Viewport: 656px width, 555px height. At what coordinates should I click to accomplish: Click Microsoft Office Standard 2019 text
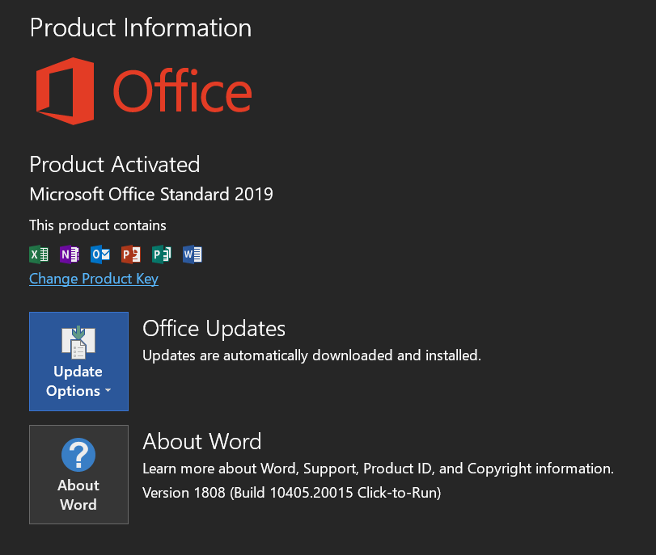click(x=151, y=195)
